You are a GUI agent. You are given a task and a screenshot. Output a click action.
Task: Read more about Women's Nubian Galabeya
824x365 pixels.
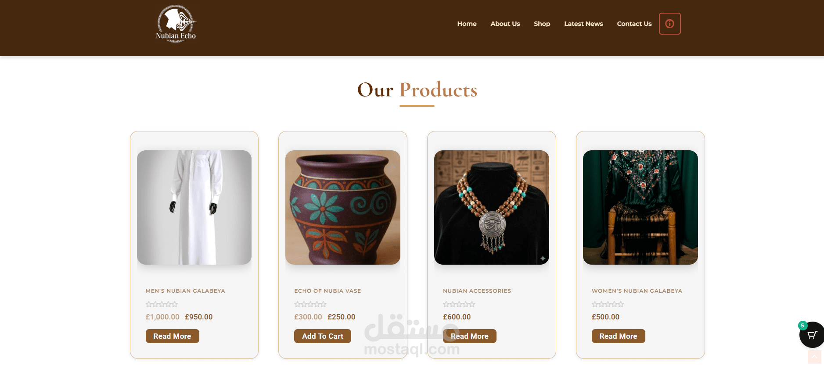618,336
